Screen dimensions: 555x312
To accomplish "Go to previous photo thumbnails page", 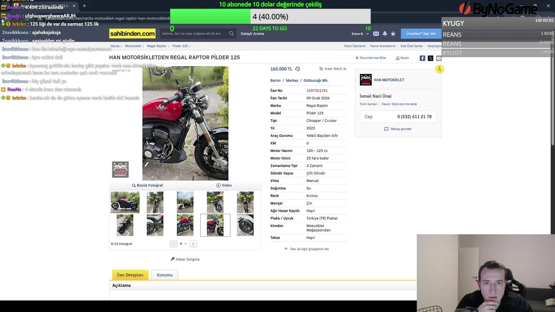I will point(173,244).
